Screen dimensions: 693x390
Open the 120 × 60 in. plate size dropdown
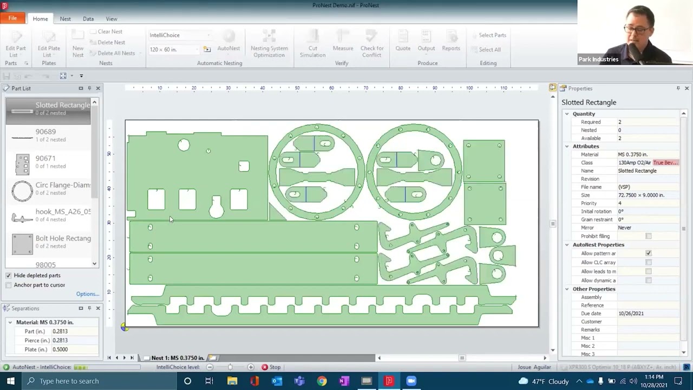196,49
